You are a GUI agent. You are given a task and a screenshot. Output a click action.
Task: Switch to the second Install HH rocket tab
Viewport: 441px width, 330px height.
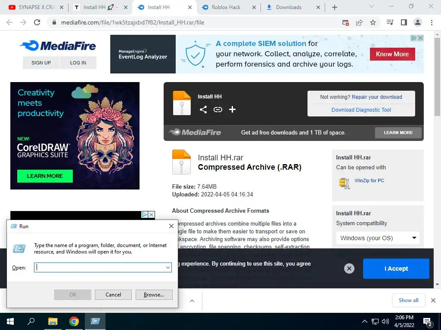point(97,7)
